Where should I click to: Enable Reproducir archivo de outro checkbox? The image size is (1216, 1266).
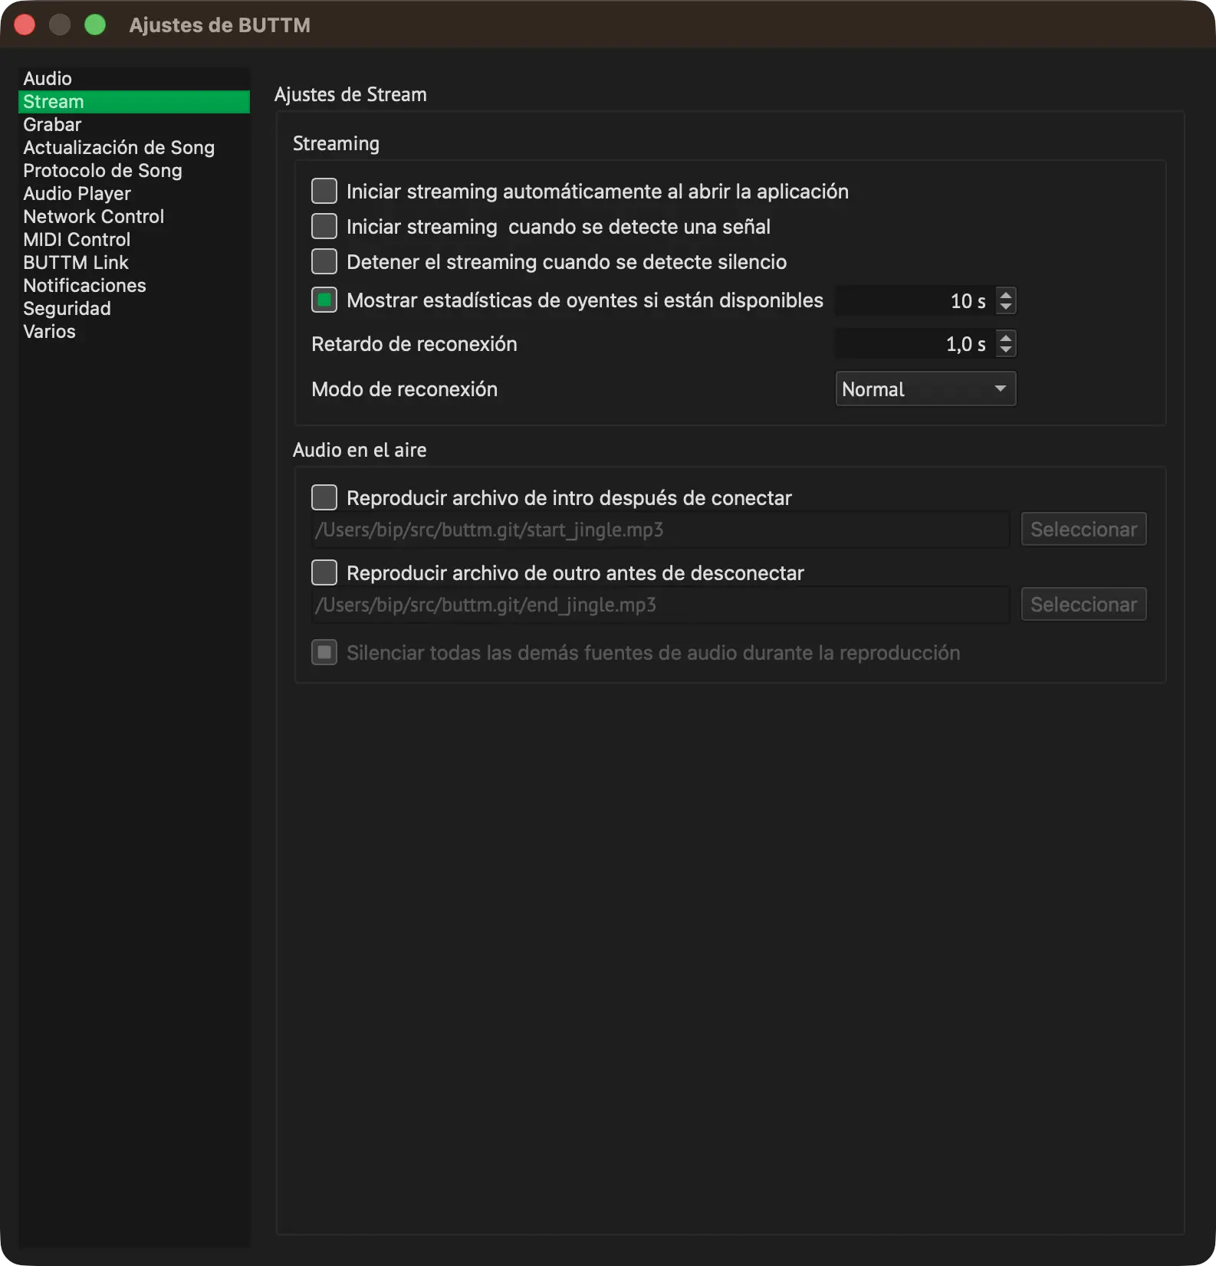[324, 572]
